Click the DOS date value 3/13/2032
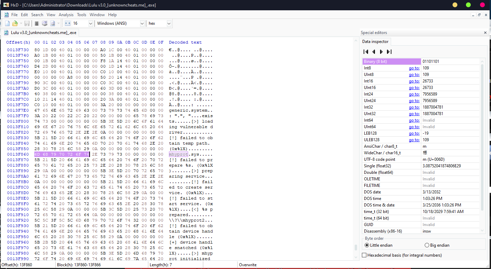Screen dimensions: 491x269 pyautogui.click(x=450, y=192)
